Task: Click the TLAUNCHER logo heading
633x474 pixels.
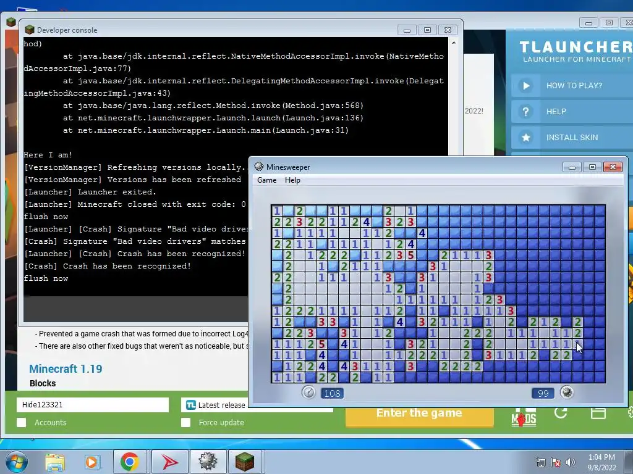Action: (576, 47)
